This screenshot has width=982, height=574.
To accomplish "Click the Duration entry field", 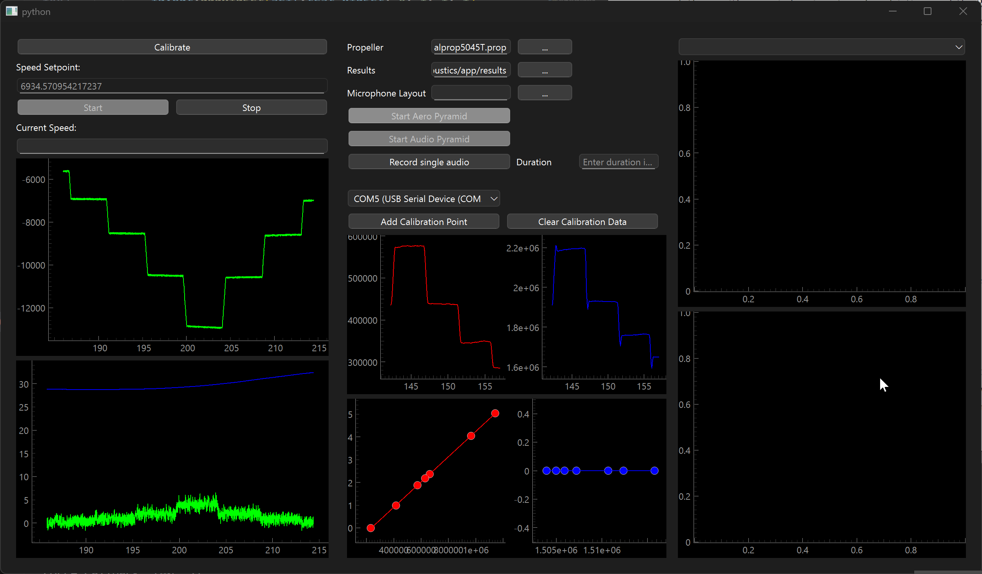I will coord(618,162).
